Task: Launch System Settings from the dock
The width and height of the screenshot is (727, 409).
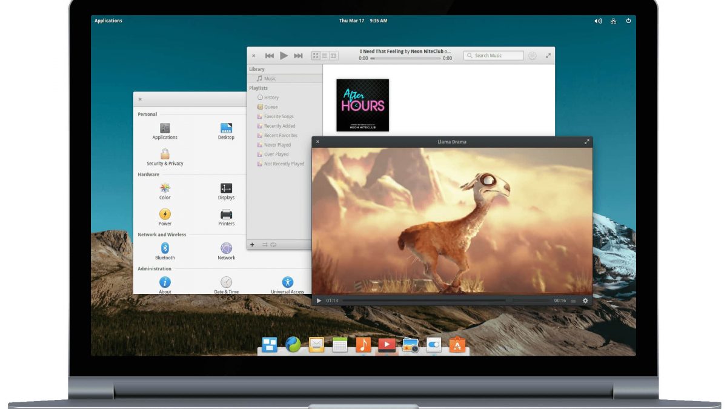Action: [x=434, y=345]
